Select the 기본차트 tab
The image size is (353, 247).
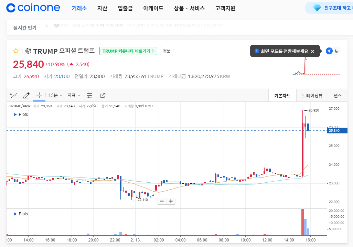[282, 96]
